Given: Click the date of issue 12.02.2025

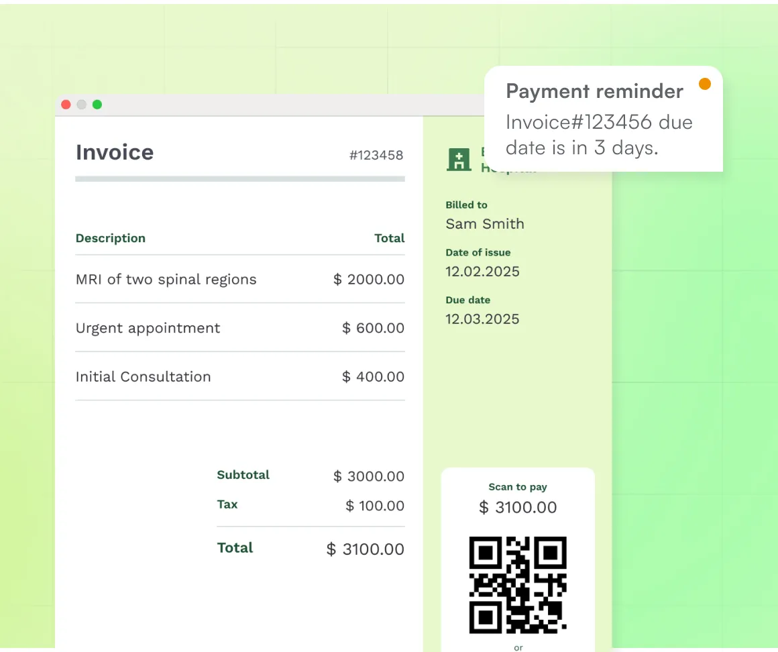Looking at the screenshot, I should 482,272.
